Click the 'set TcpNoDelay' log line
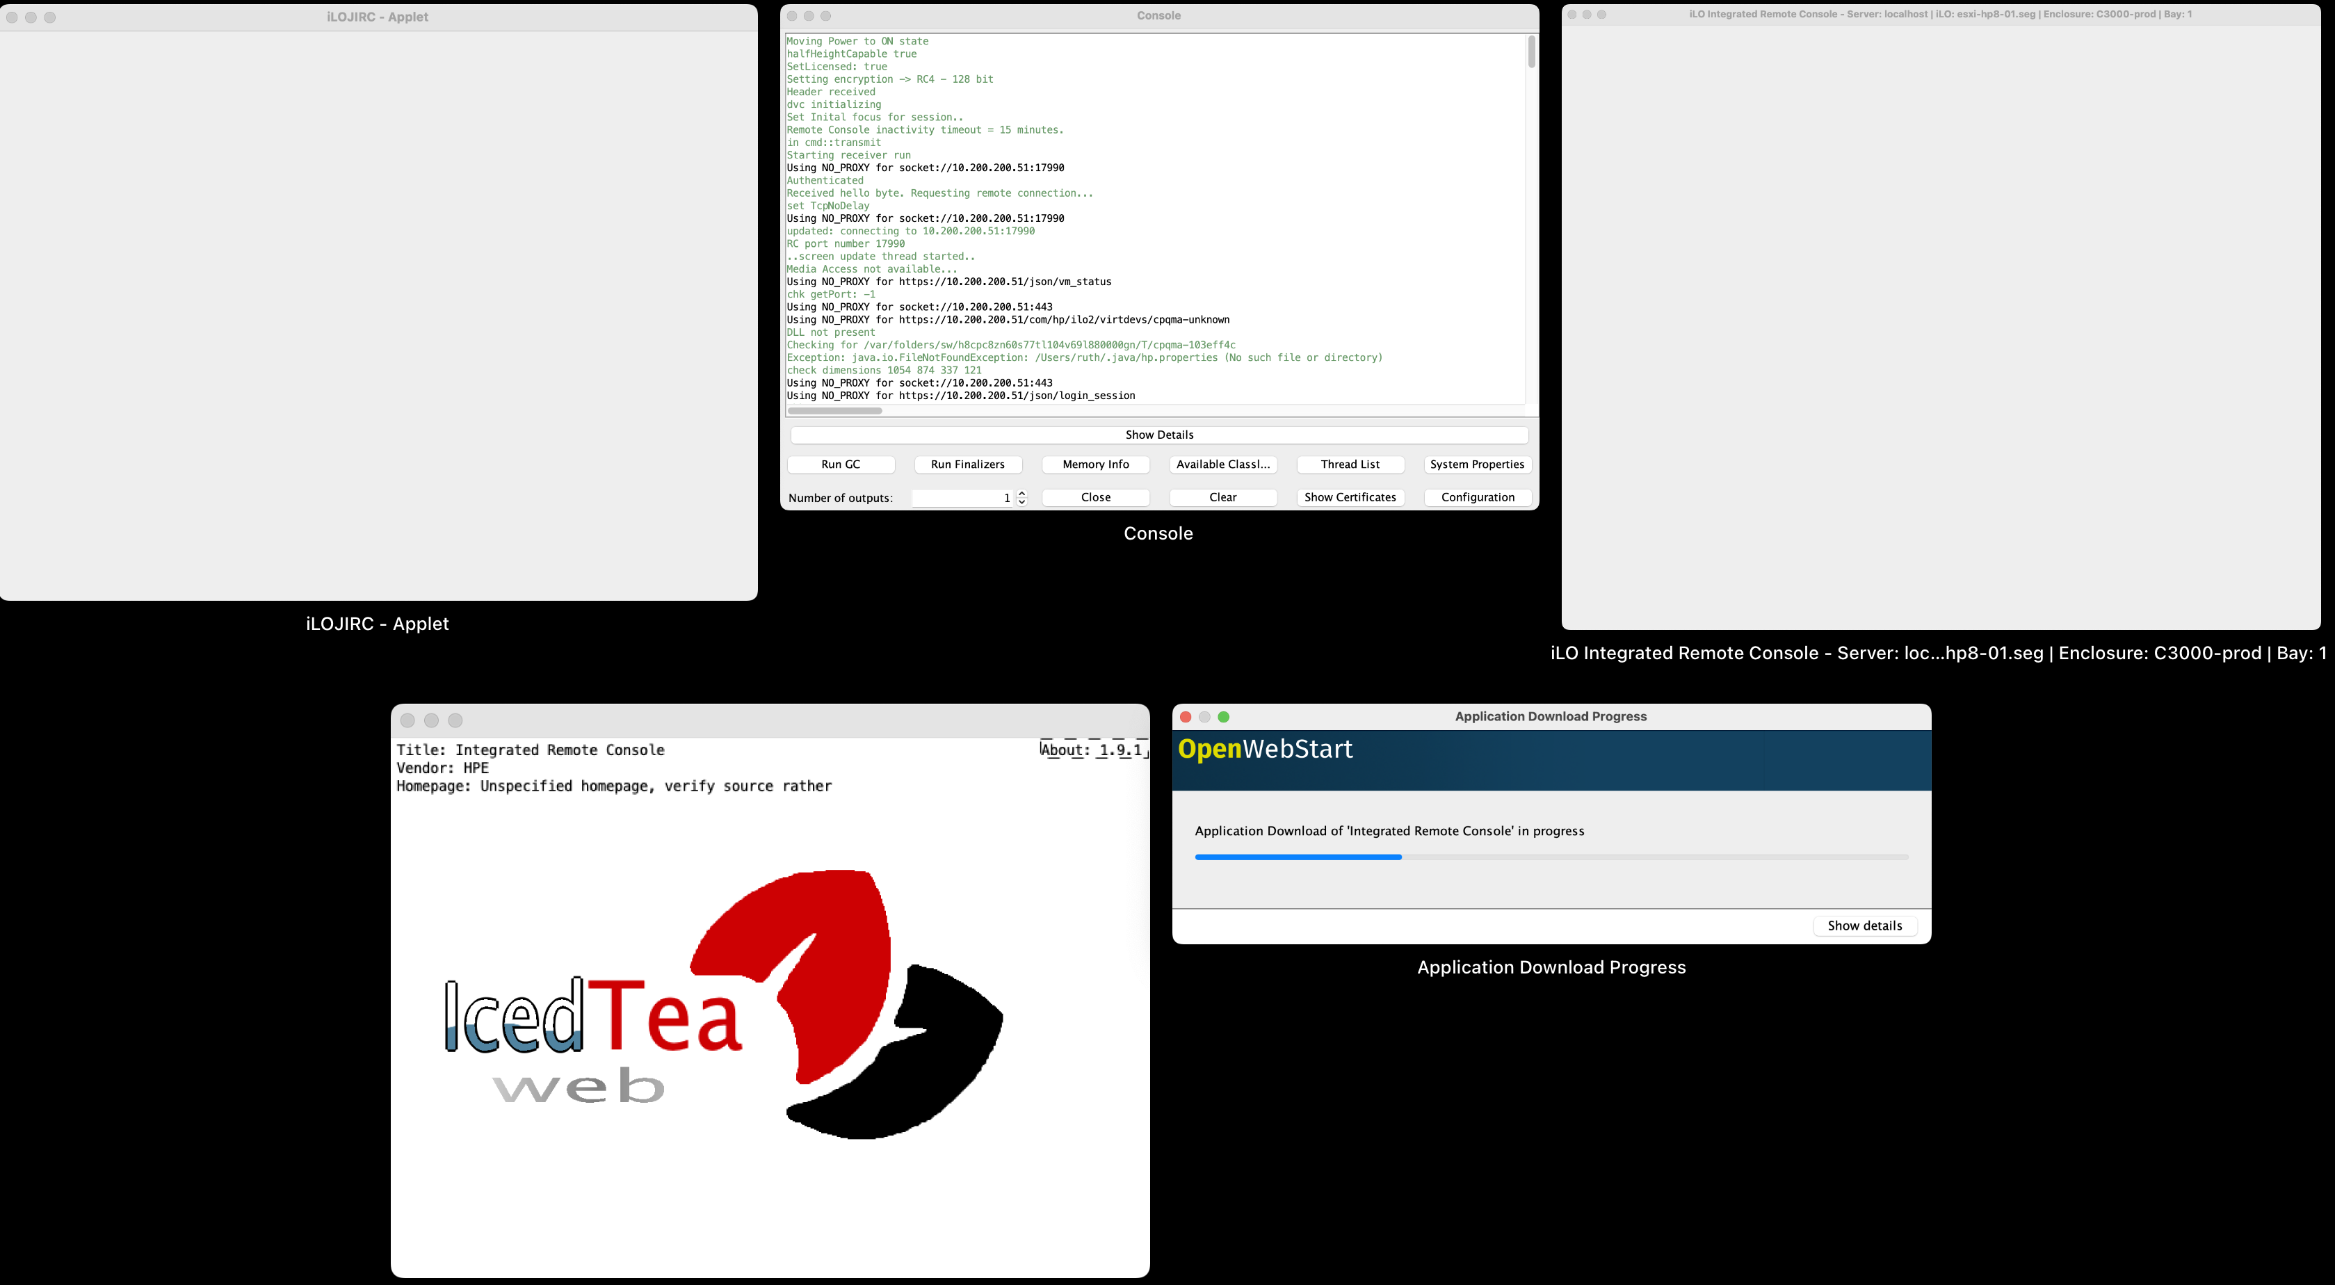2335x1285 pixels. coord(827,206)
